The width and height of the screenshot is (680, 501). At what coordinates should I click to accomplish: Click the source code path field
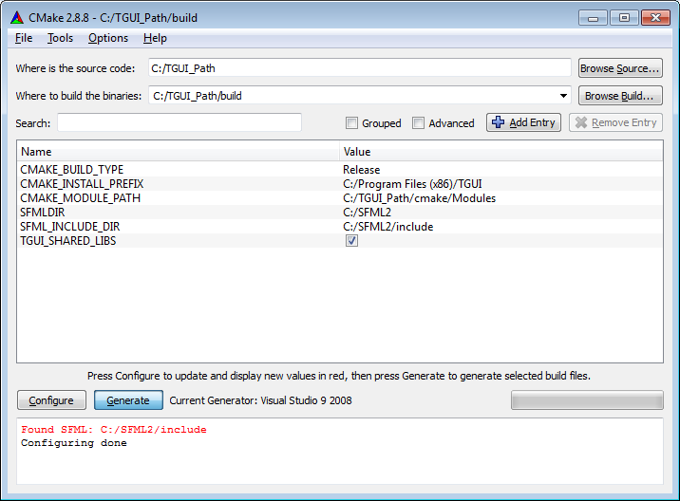pyautogui.click(x=360, y=68)
